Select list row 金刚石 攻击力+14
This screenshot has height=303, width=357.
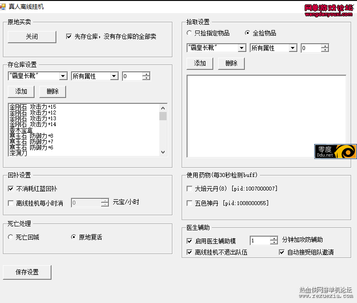point(84,124)
